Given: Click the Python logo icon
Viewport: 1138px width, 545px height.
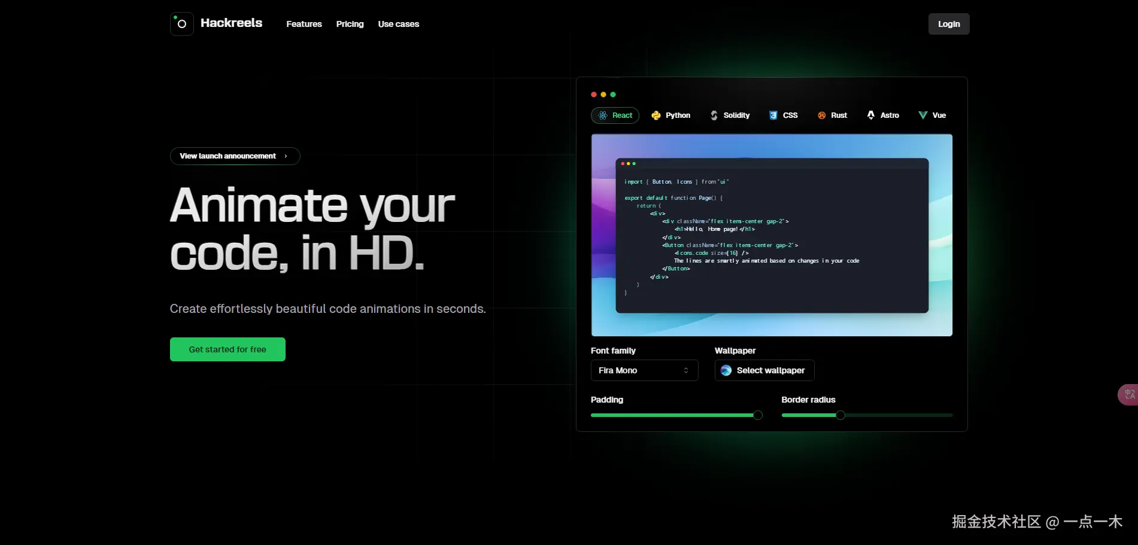Looking at the screenshot, I should [656, 115].
